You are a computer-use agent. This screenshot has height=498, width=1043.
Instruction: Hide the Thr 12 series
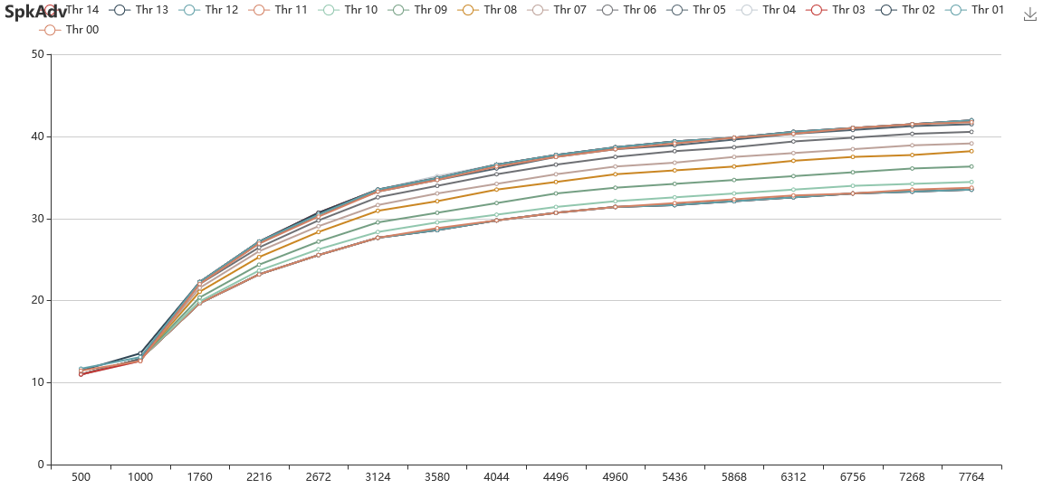[x=208, y=10]
